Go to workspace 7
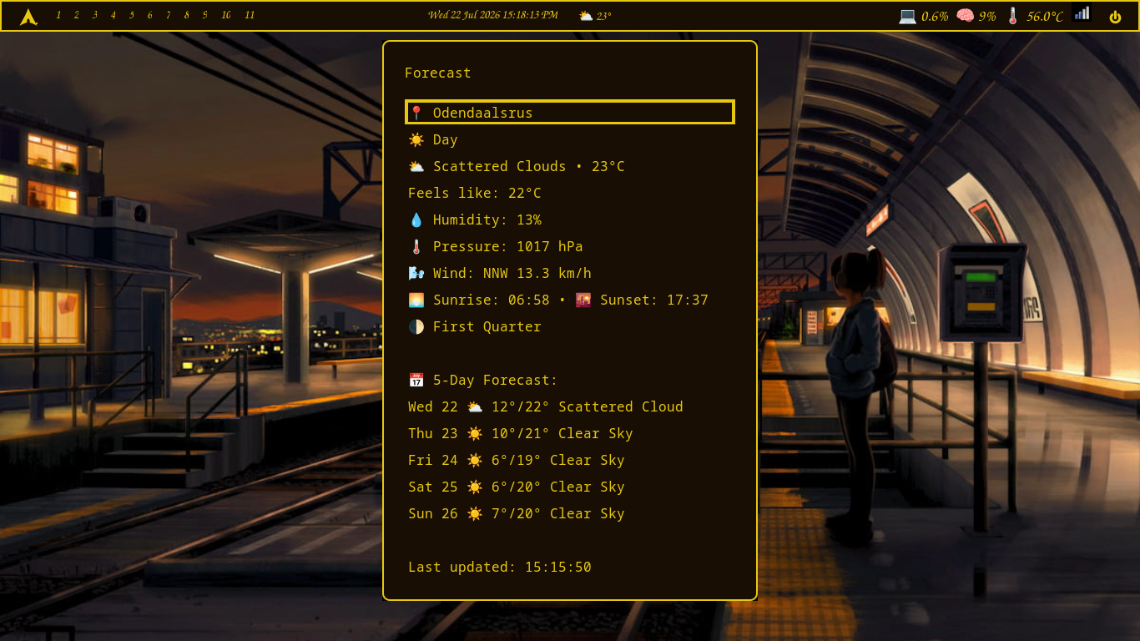This screenshot has height=641, width=1140. pyautogui.click(x=169, y=15)
